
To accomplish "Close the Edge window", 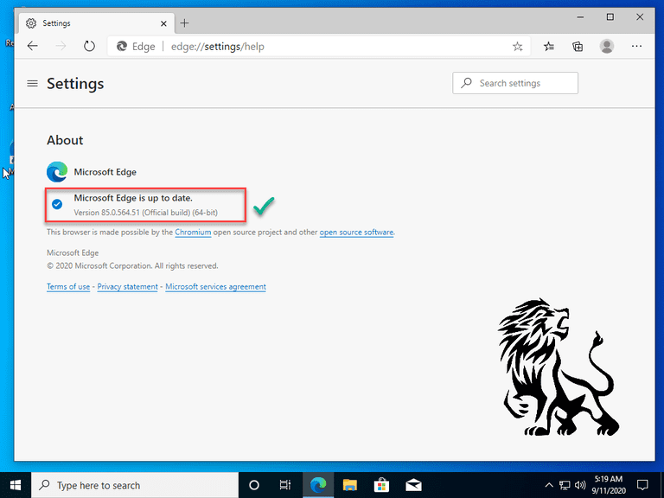I will coord(640,17).
